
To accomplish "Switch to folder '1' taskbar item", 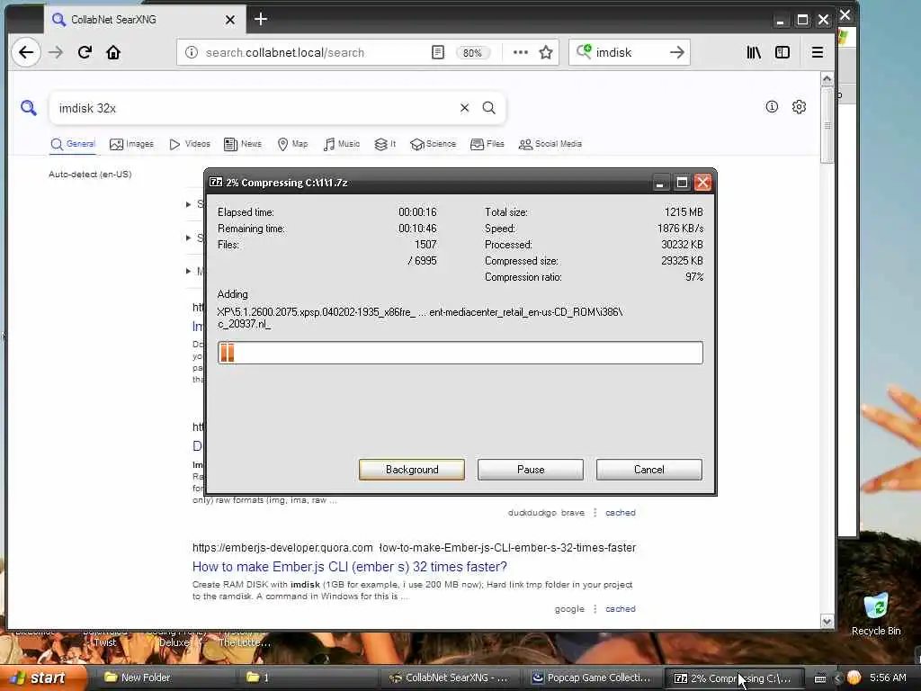I will pyautogui.click(x=308, y=678).
